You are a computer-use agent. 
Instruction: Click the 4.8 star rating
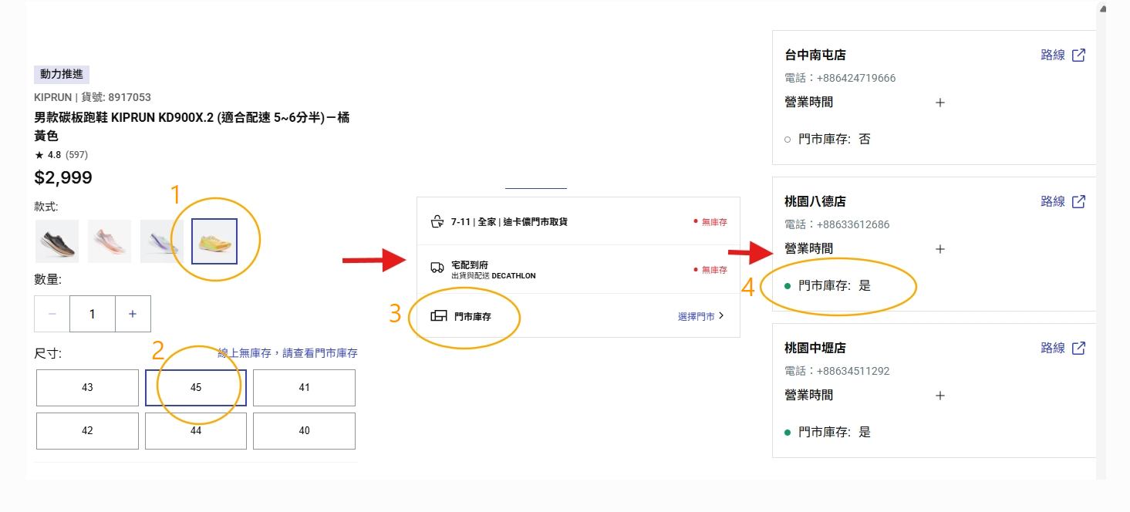48,155
